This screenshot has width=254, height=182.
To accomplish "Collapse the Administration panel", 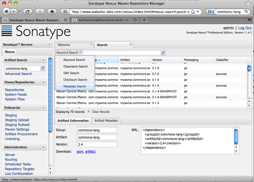I will (x=43, y=147).
